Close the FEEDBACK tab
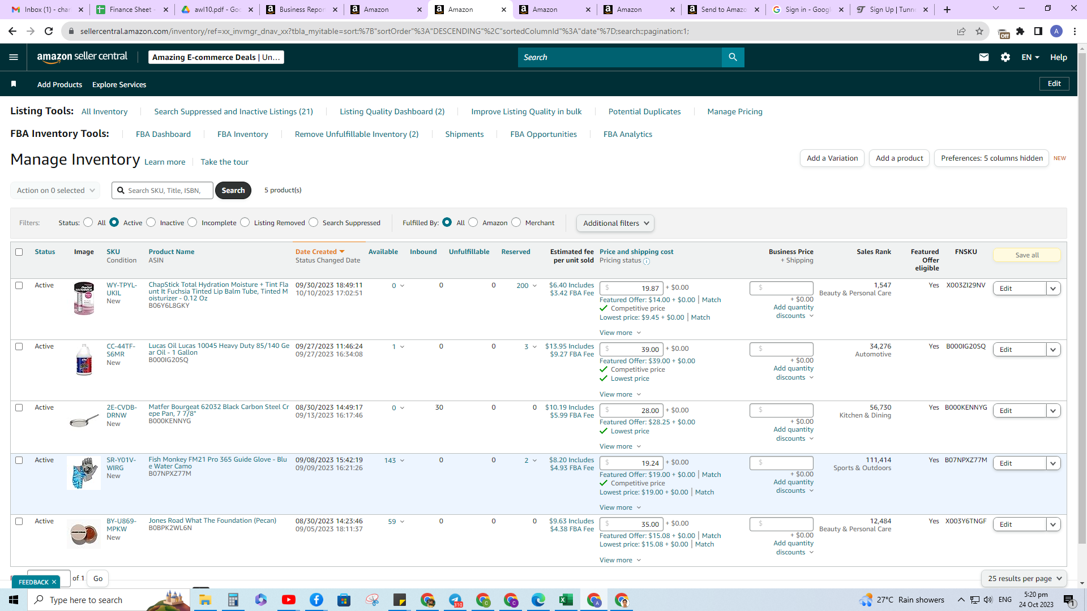 54,582
